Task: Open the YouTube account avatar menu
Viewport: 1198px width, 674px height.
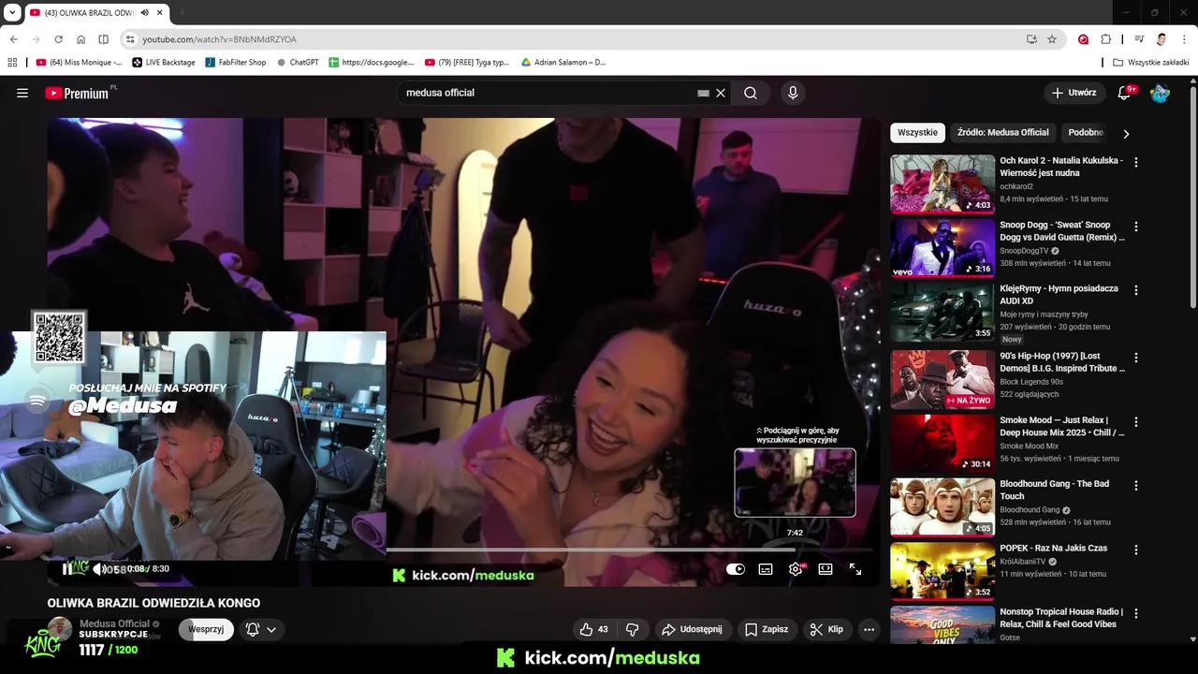Action: (1160, 93)
